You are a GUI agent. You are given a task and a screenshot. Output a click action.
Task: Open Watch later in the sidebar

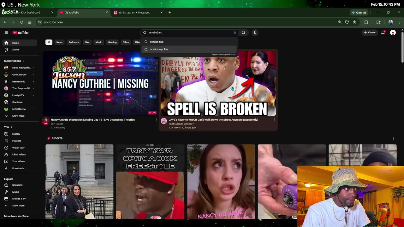19,148
